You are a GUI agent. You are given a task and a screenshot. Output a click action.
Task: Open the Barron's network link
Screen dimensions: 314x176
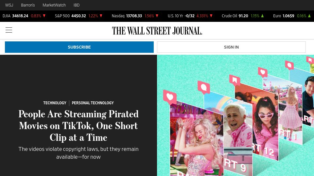coord(28,5)
